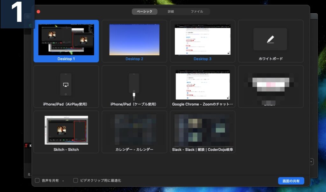Screen dimensions: 326x192
Task: Click the Desktop 2 label text
Action: coord(134,59)
